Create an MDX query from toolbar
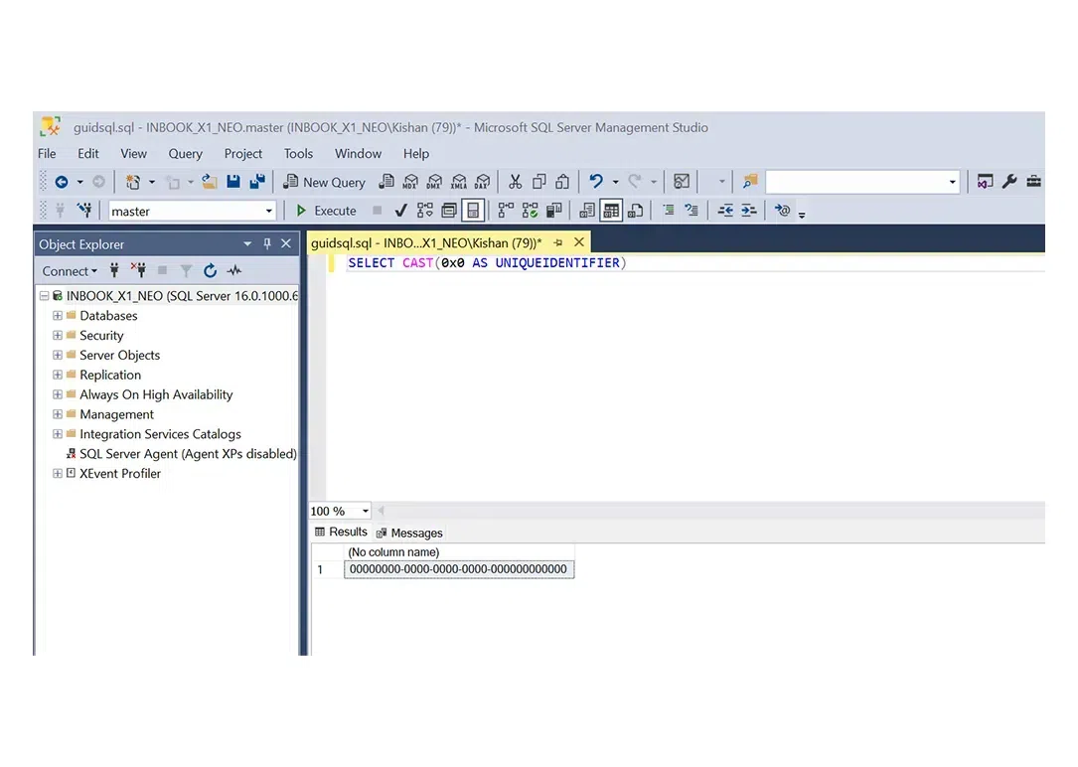Screen dimensions: 1078x767 pos(410,182)
